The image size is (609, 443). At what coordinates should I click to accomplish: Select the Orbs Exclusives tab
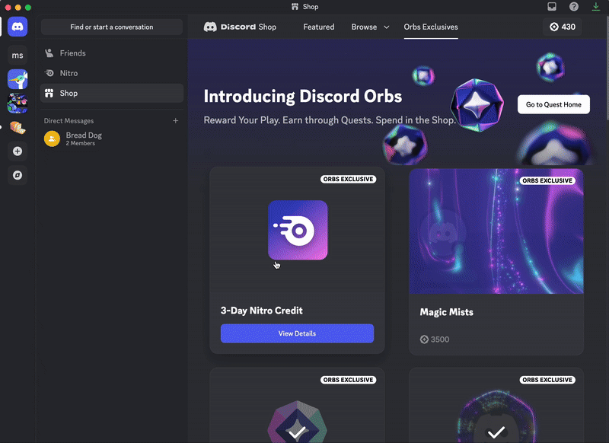coord(431,27)
